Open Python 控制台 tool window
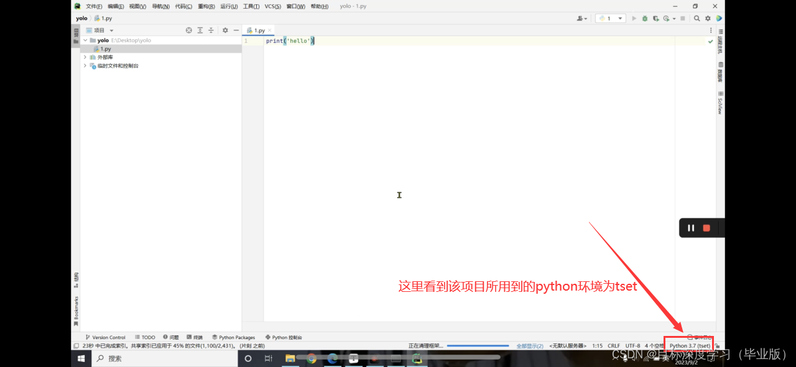Screen dimensions: 796x367 (284, 337)
